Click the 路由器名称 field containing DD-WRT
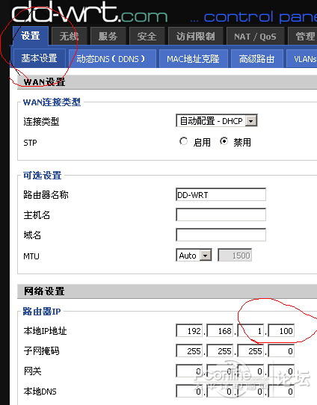Image resolution: width=317 pixels, height=405 pixels. tap(221, 194)
